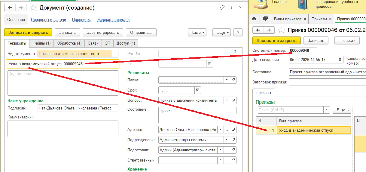Image resolution: width=366 pixels, height=172 pixels.
Task: Open calendar for Дата создания field
Action: click(x=340, y=60)
